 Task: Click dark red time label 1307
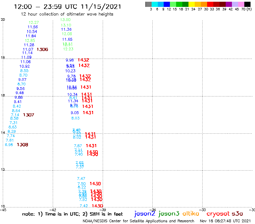click(29, 115)
